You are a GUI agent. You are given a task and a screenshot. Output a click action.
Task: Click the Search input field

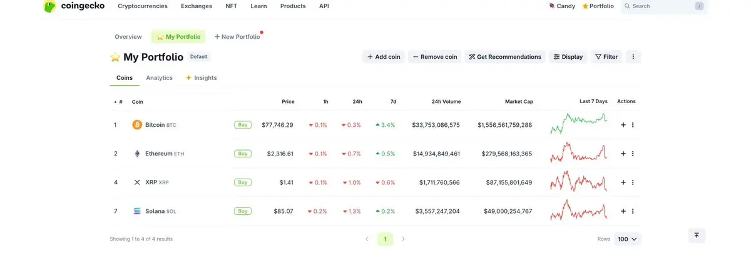660,6
